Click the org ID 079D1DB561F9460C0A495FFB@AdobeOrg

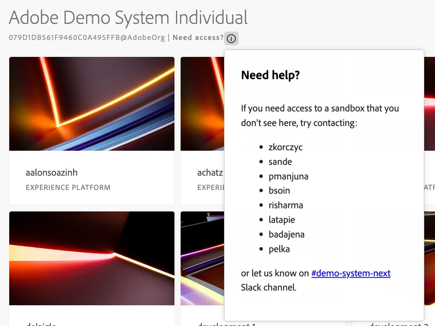point(87,37)
